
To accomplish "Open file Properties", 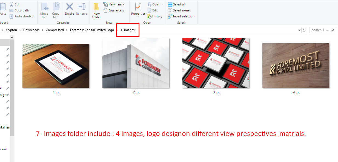I will (138, 9).
